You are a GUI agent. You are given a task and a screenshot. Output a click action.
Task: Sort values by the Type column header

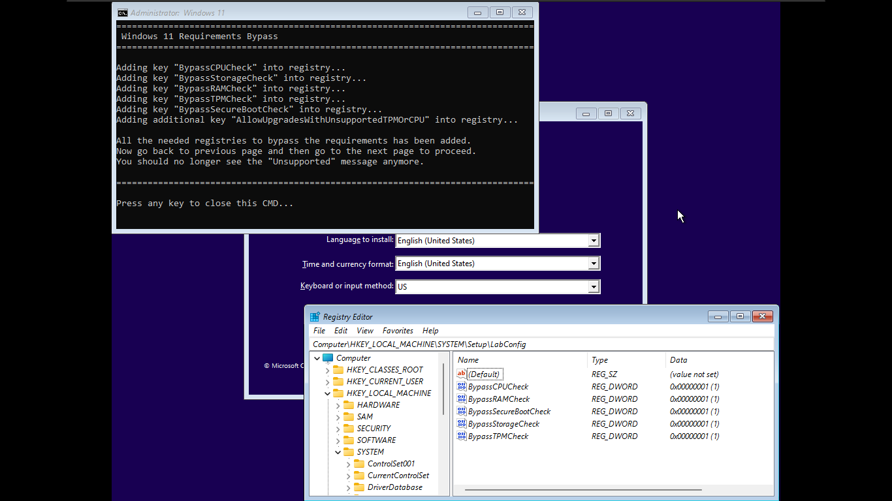(627, 360)
